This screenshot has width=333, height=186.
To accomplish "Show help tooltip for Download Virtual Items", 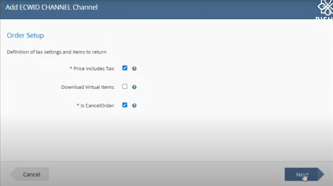I will click(x=134, y=87).
